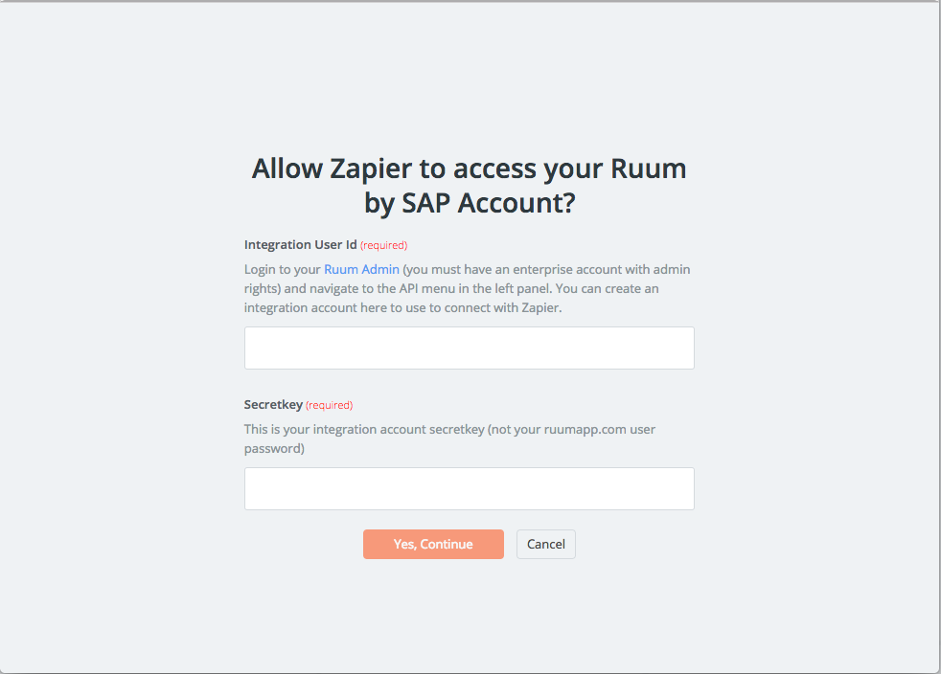Select the Integration User Id label
This screenshot has width=941, height=674.
tap(300, 245)
